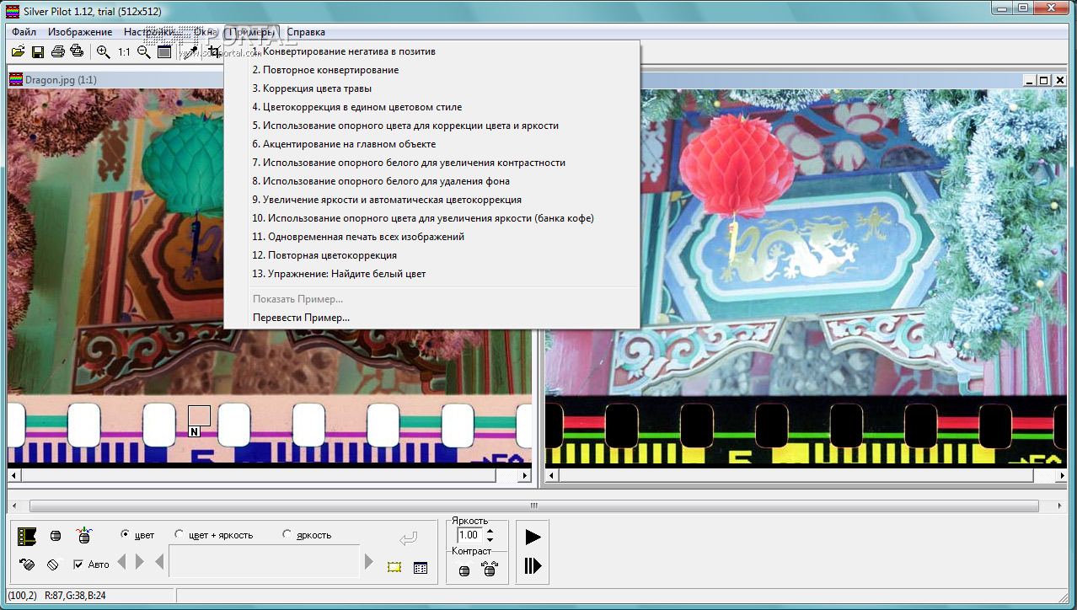Click the save floppy disk icon
The image size is (1077, 610).
(38, 52)
